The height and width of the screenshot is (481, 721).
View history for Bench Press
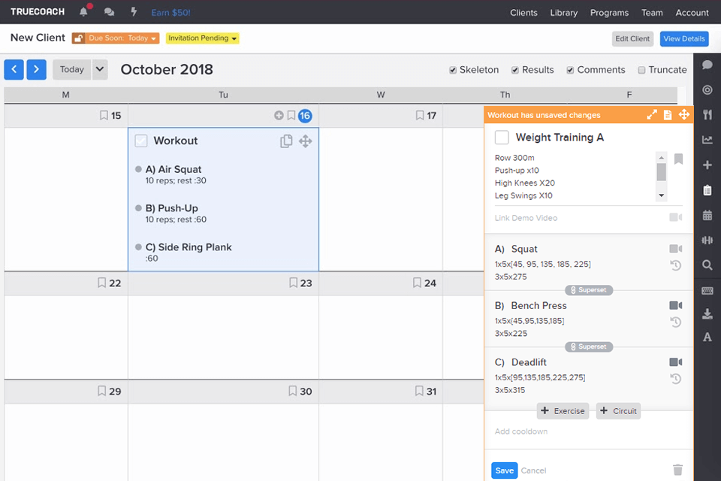tap(675, 322)
